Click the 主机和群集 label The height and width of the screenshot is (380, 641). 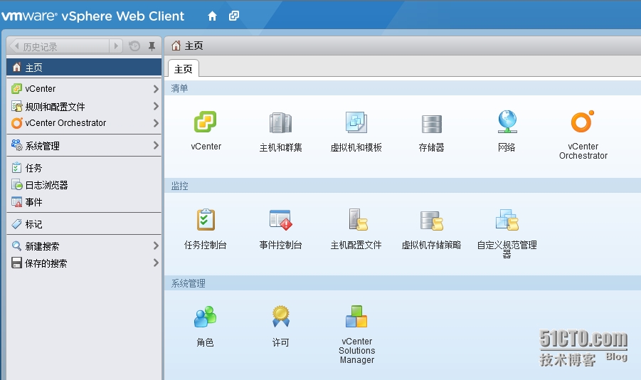pyautogui.click(x=280, y=147)
